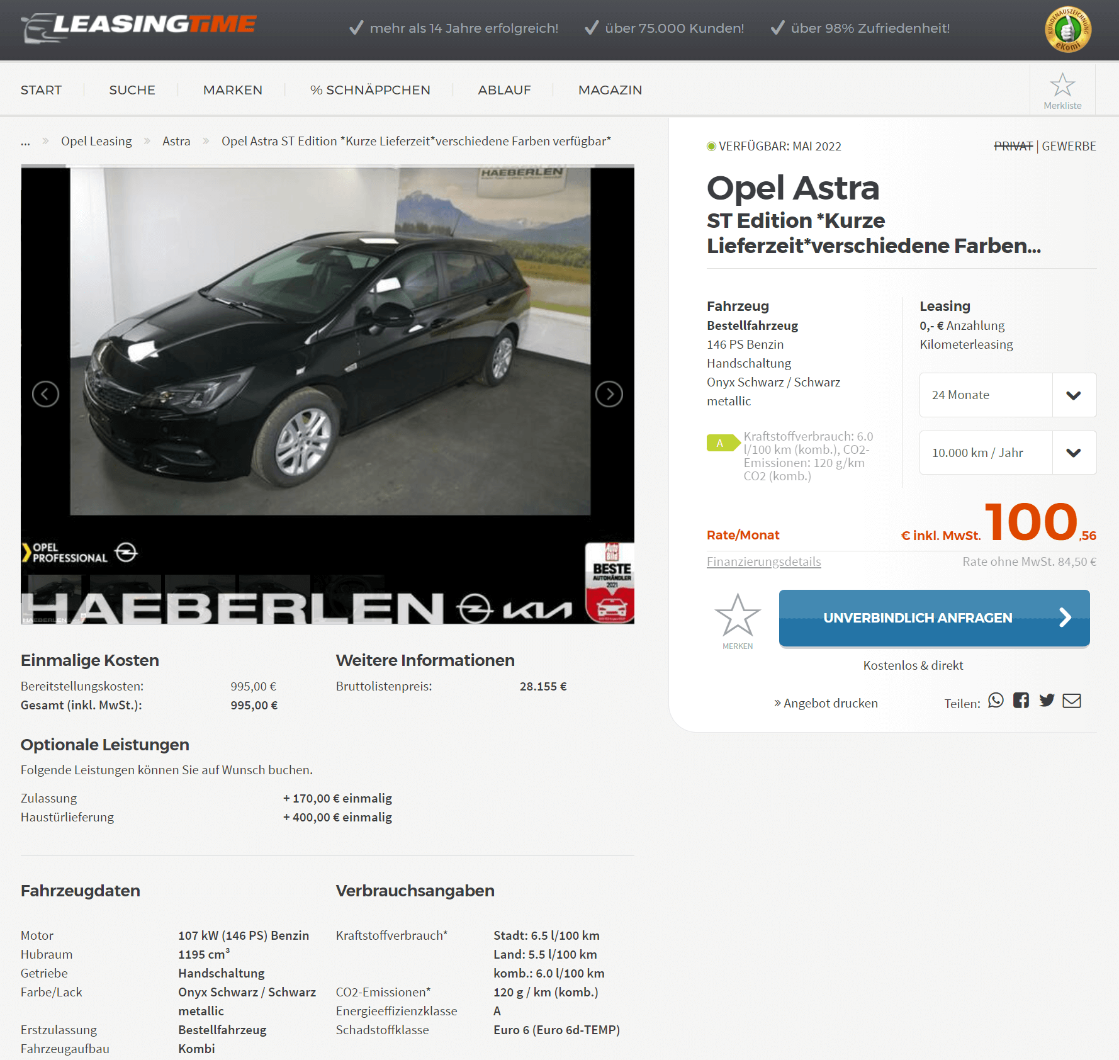
Task: Share offer via WhatsApp icon
Action: (996, 701)
